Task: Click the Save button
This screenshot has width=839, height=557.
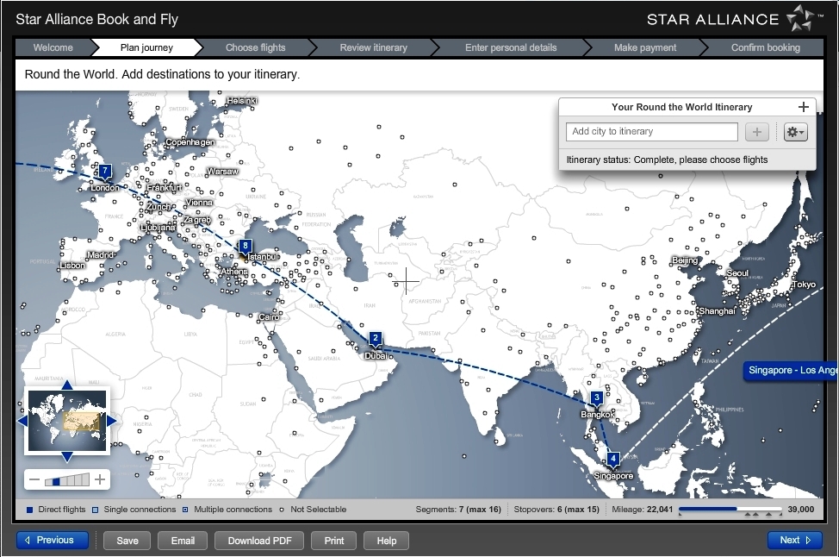Action: pos(127,541)
